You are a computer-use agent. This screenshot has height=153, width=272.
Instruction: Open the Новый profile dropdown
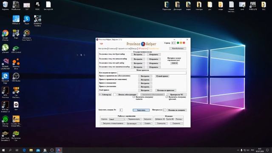[x=117, y=119]
